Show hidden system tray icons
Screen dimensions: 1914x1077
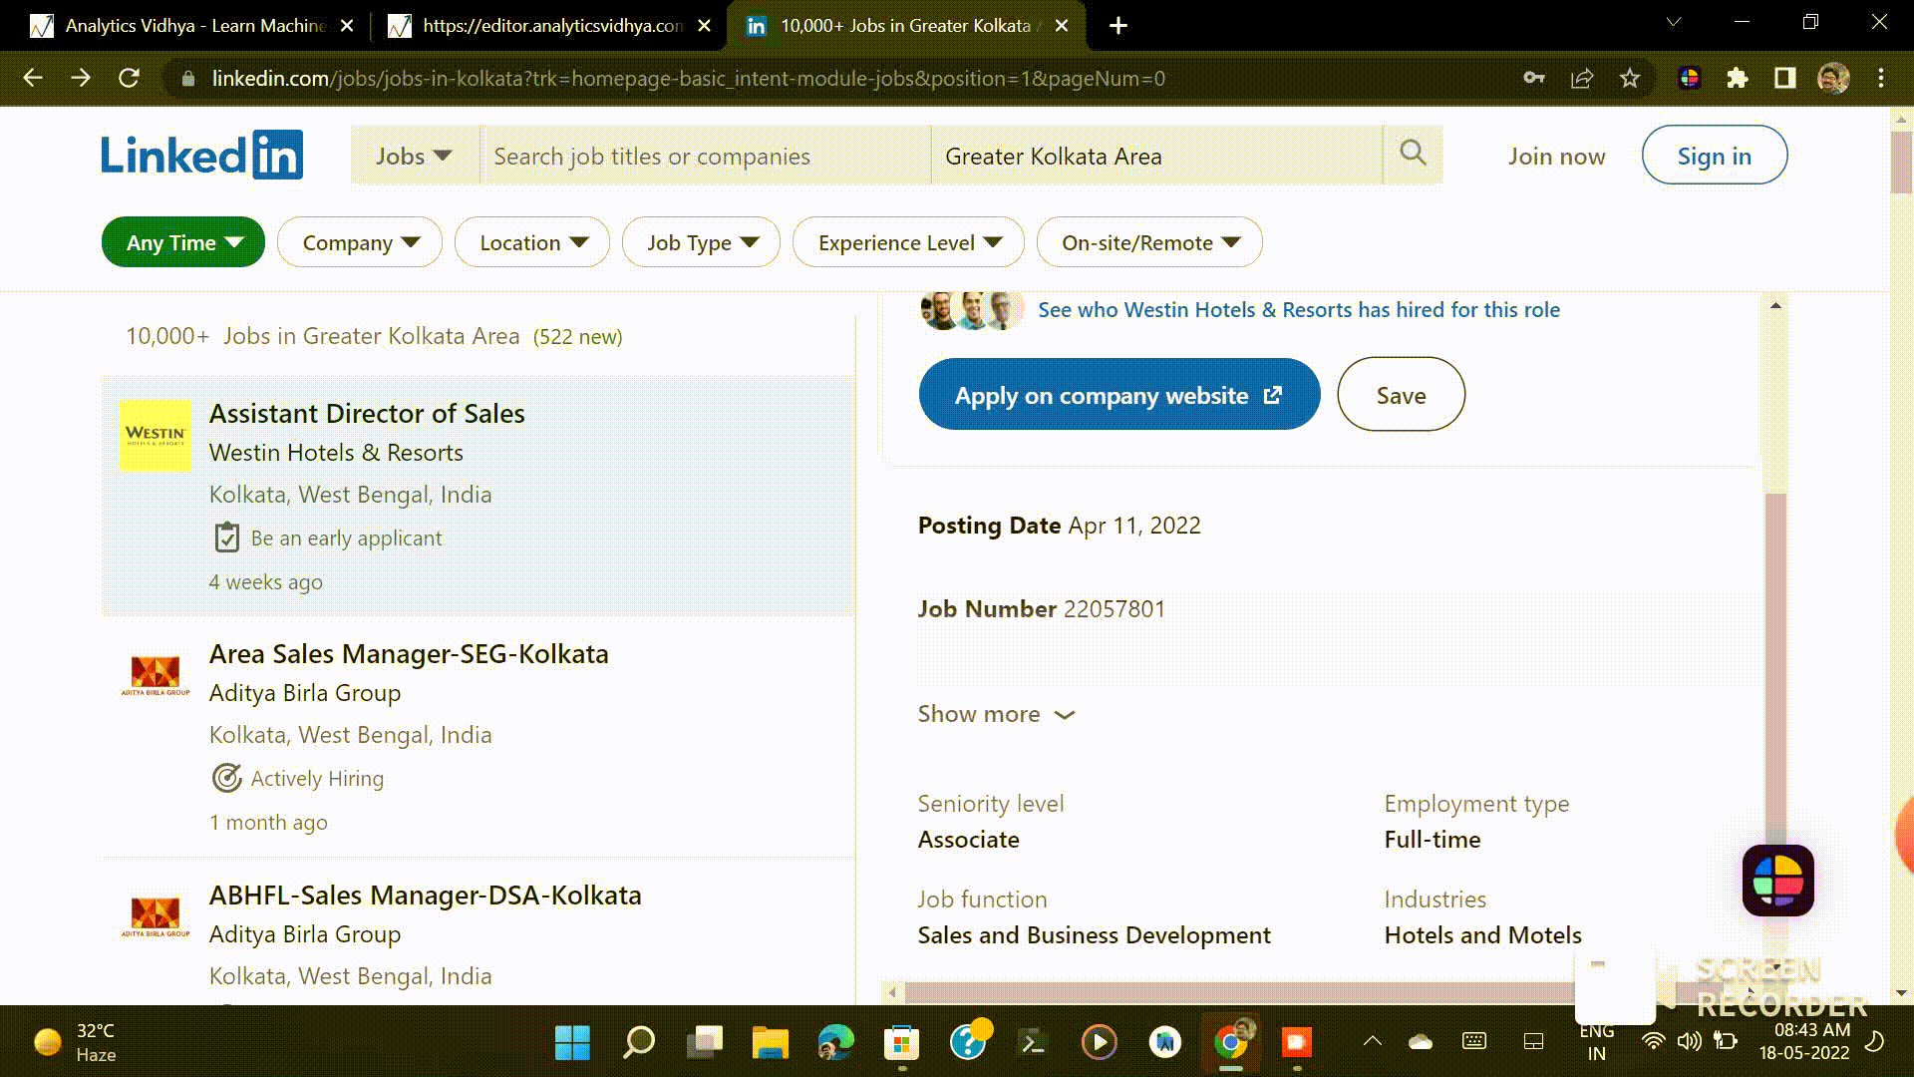(x=1373, y=1041)
